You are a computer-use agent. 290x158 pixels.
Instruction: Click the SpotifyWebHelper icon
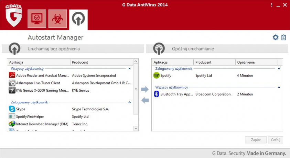[x=12, y=116]
